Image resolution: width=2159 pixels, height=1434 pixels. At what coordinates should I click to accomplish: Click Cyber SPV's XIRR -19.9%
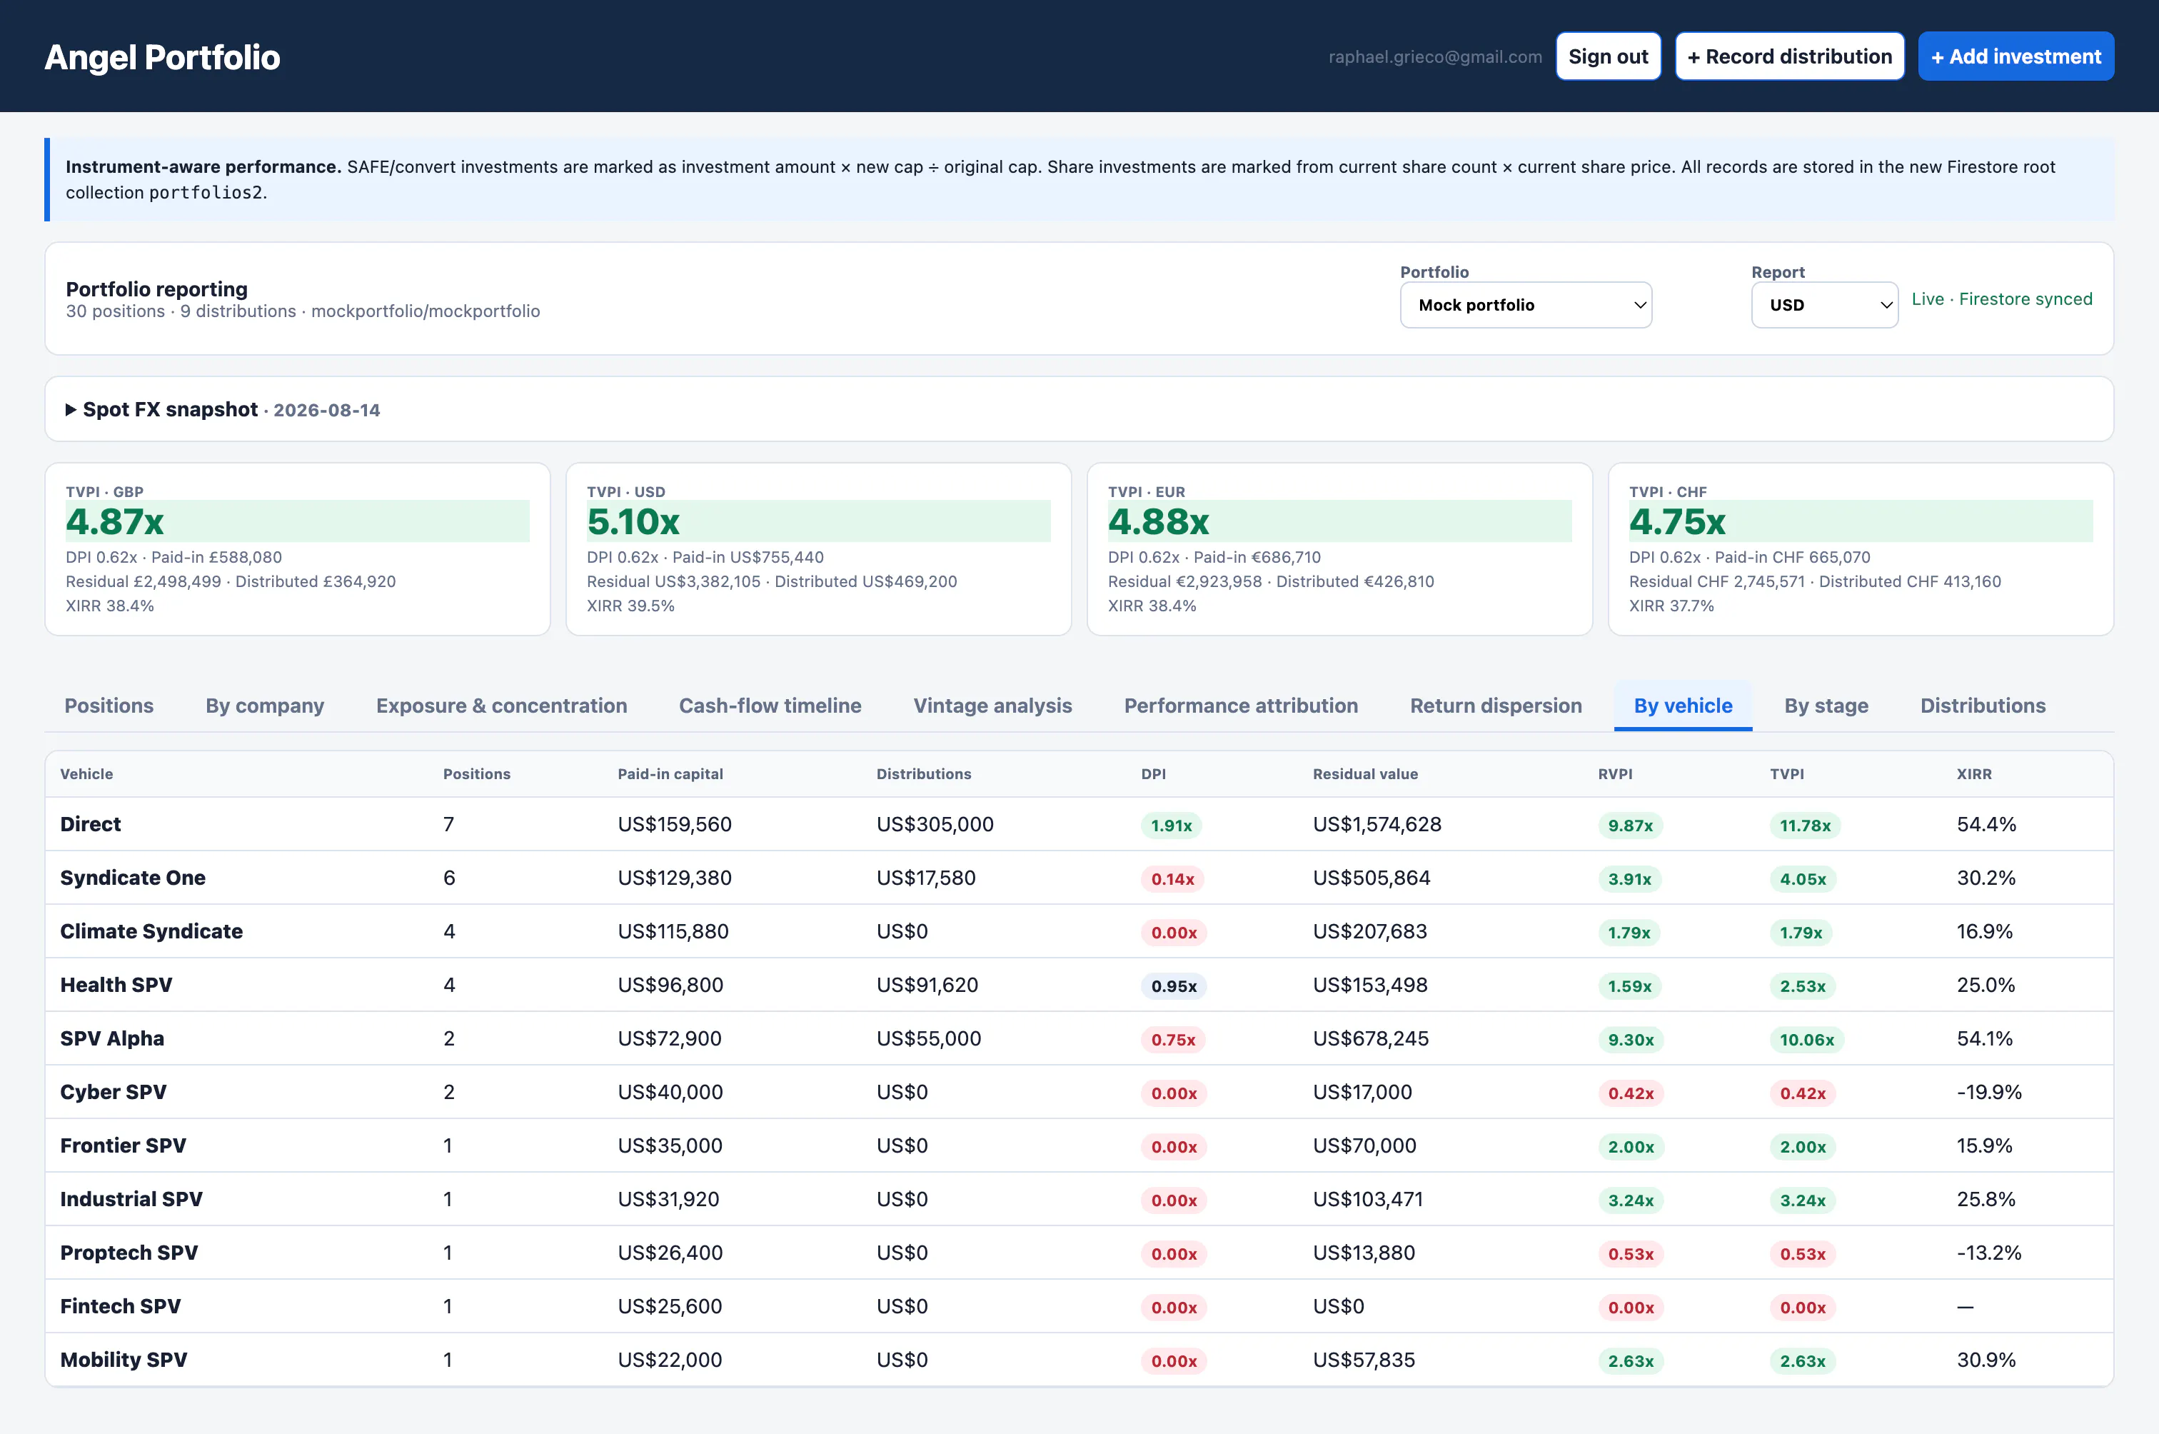[1989, 1092]
